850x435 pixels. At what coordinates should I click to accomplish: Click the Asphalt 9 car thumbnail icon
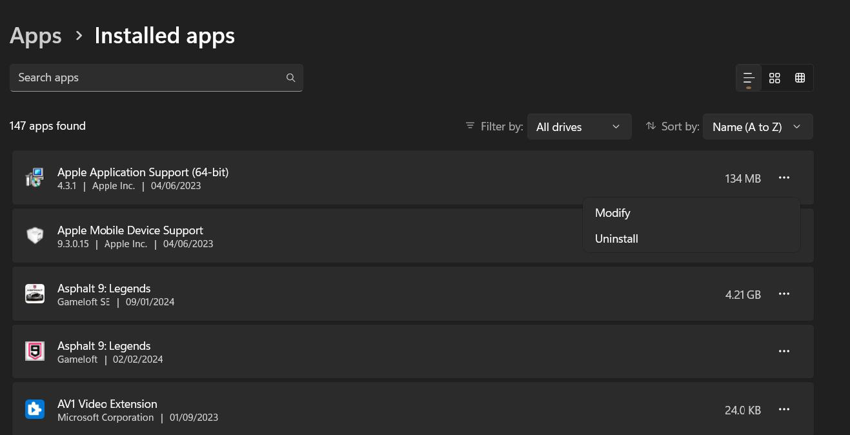(35, 294)
